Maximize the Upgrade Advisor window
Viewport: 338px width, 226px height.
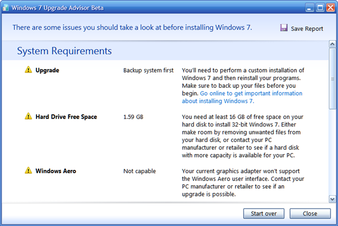click(x=320, y=8)
